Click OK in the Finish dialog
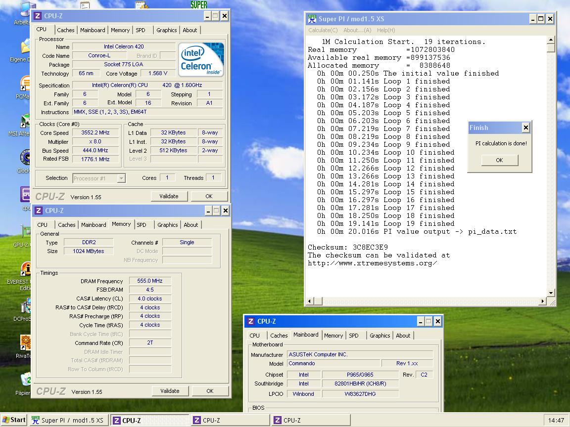Viewport: 570px width, 427px height. 499,160
